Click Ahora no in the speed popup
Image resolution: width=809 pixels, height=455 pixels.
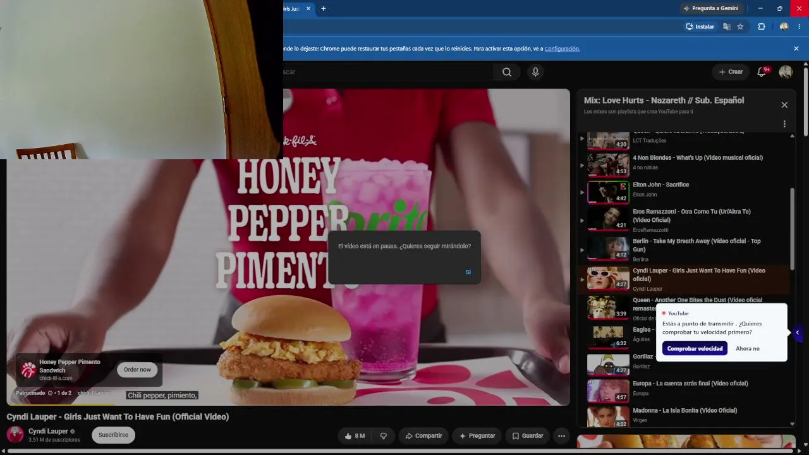coord(748,349)
